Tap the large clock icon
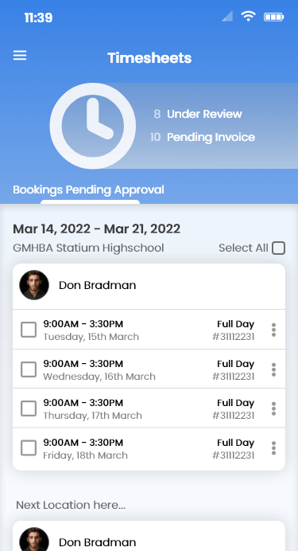The image size is (298, 551). 92,126
